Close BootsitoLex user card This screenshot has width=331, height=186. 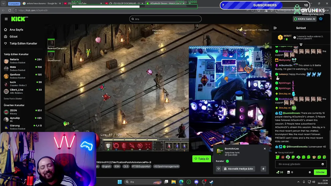click(265, 149)
